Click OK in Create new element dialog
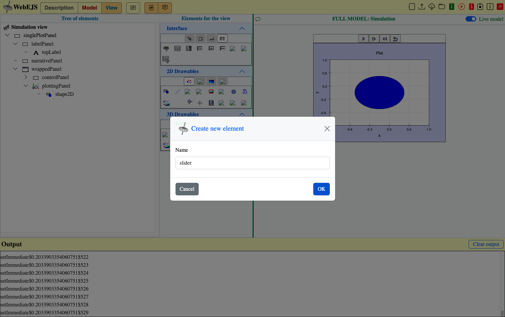 (321, 189)
